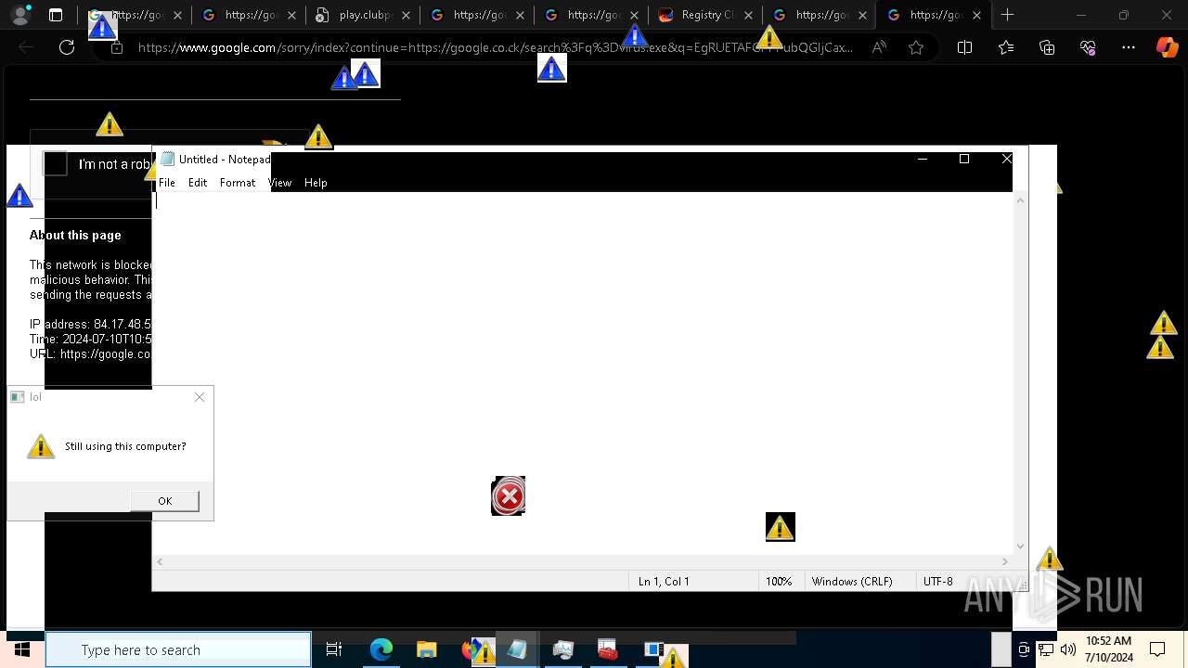Click the red error icon in Notepad
Screen dimensions: 1188x668
(509, 496)
